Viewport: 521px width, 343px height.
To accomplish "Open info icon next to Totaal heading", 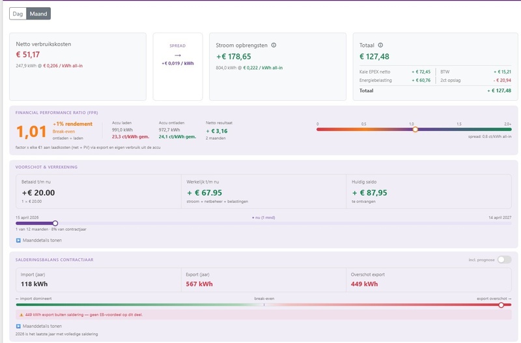I will coord(380,45).
